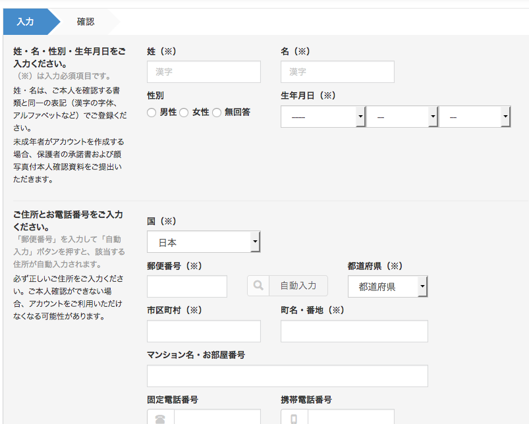
Task: Open the birth day dropdown
Action: [x=475, y=117]
